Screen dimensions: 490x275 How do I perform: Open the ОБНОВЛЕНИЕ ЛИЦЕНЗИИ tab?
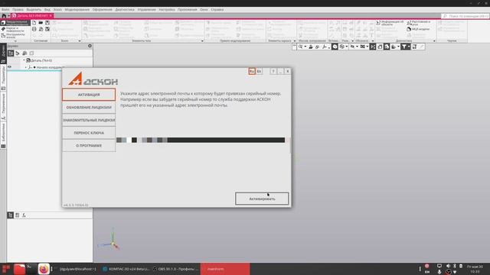pos(89,107)
